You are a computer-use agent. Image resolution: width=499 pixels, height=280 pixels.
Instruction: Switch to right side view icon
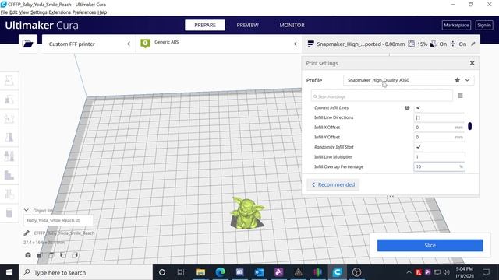75,255
